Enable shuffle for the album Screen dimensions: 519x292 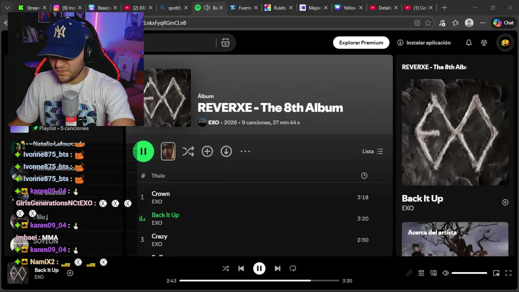pyautogui.click(x=188, y=151)
